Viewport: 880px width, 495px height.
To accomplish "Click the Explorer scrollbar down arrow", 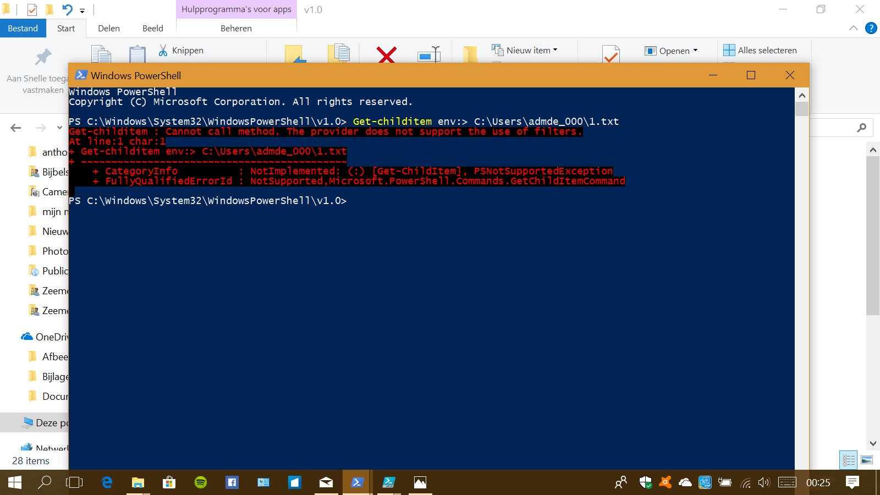I will 873,443.
